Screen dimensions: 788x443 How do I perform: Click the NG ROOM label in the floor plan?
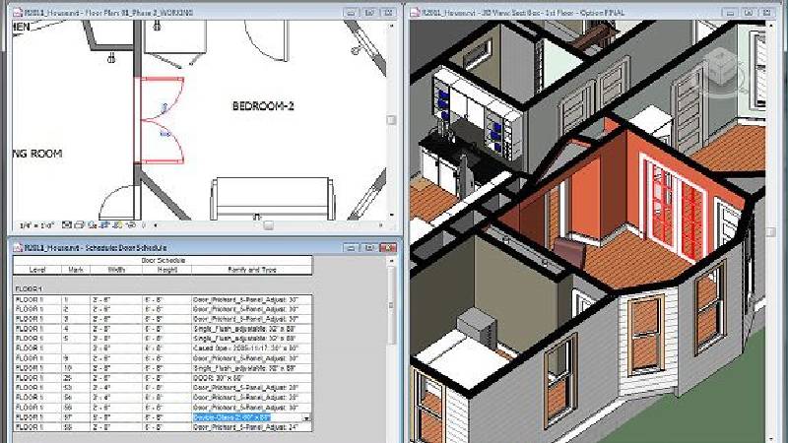point(37,154)
